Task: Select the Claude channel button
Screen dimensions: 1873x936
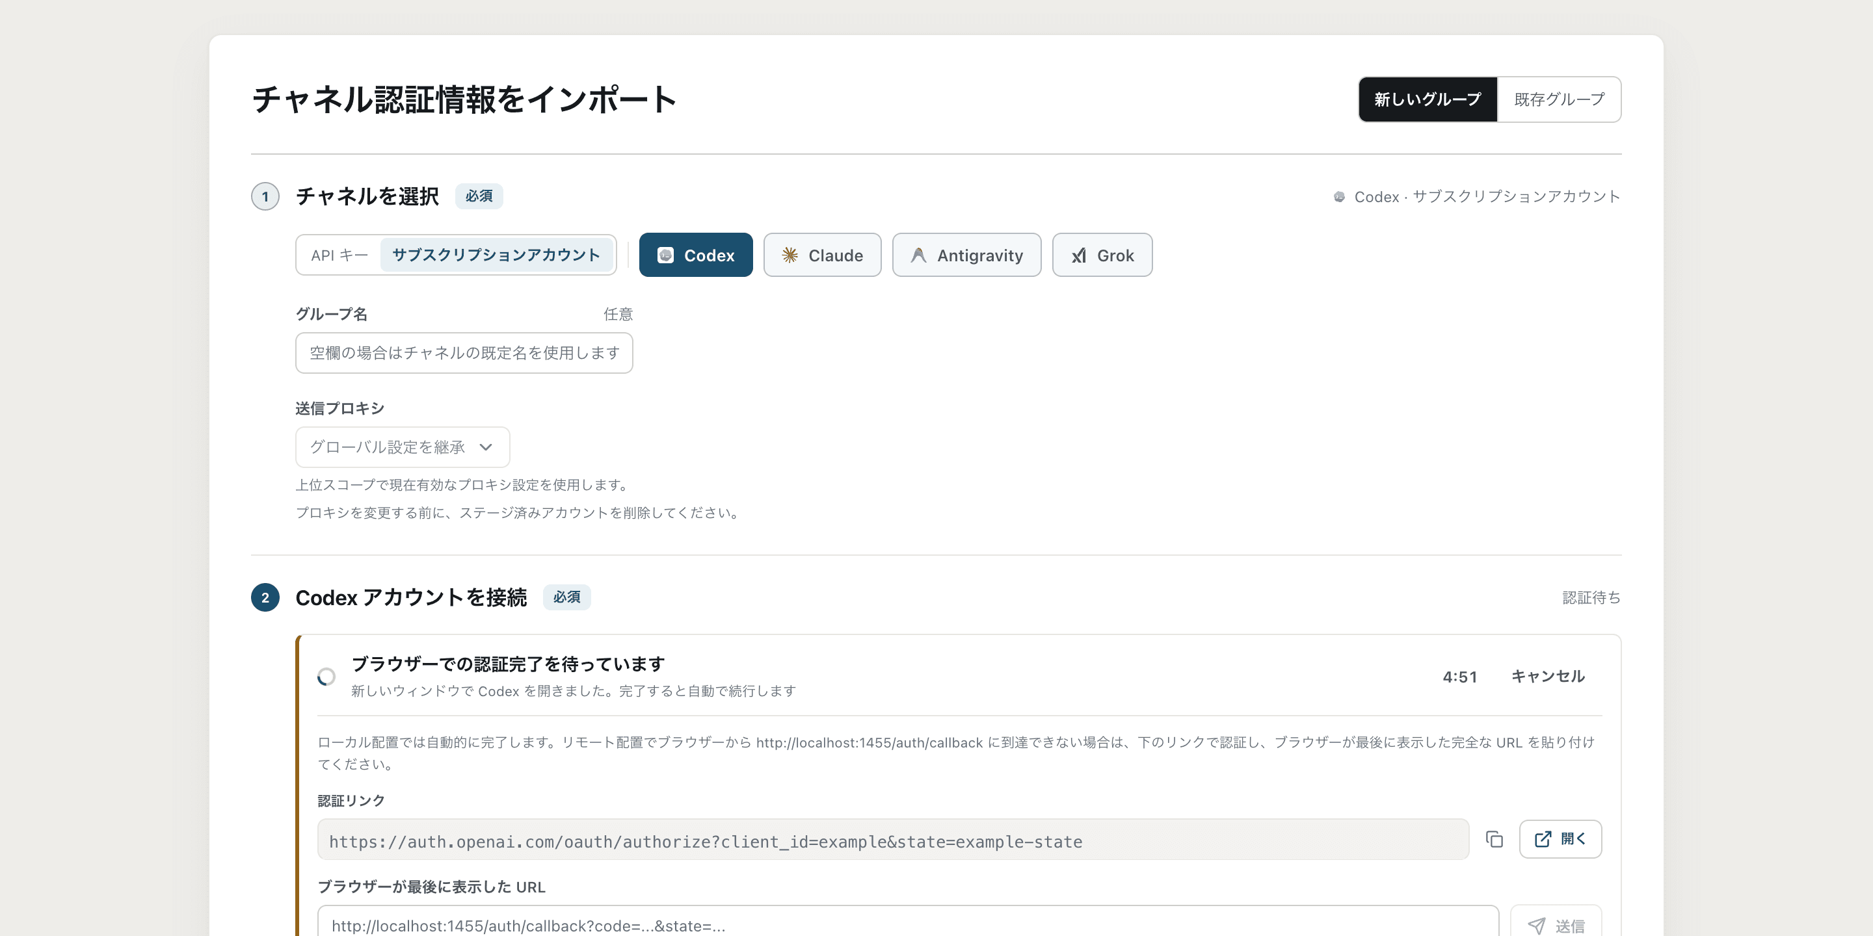Action: [822, 255]
